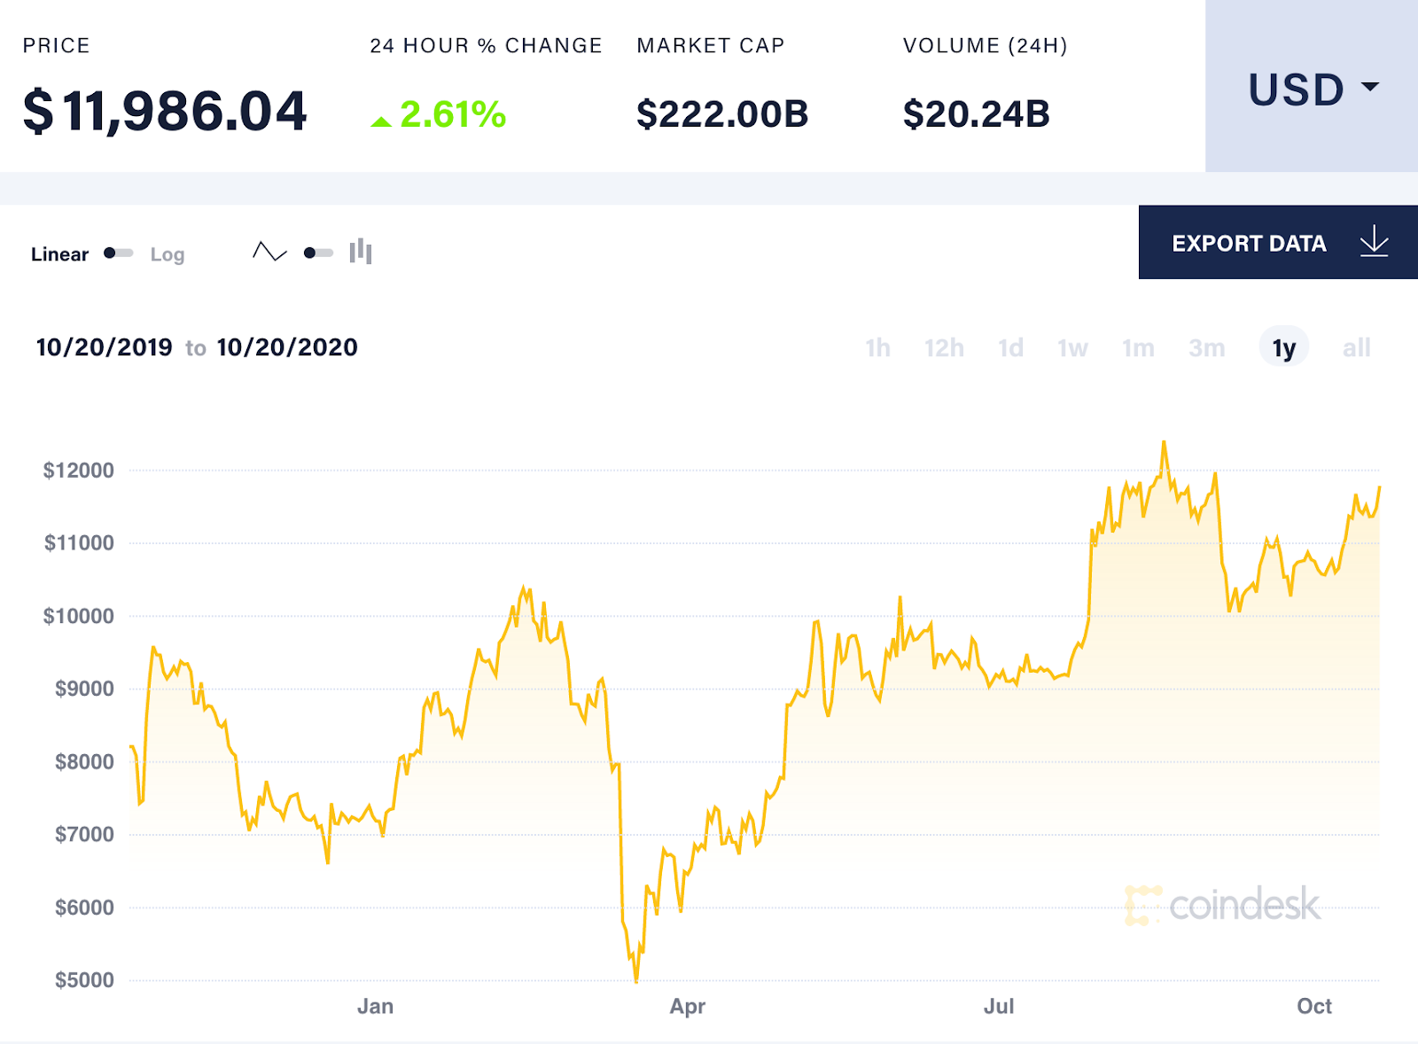
Task: Toggle the line/candlestick chart switch
Action: pyautogui.click(x=317, y=253)
